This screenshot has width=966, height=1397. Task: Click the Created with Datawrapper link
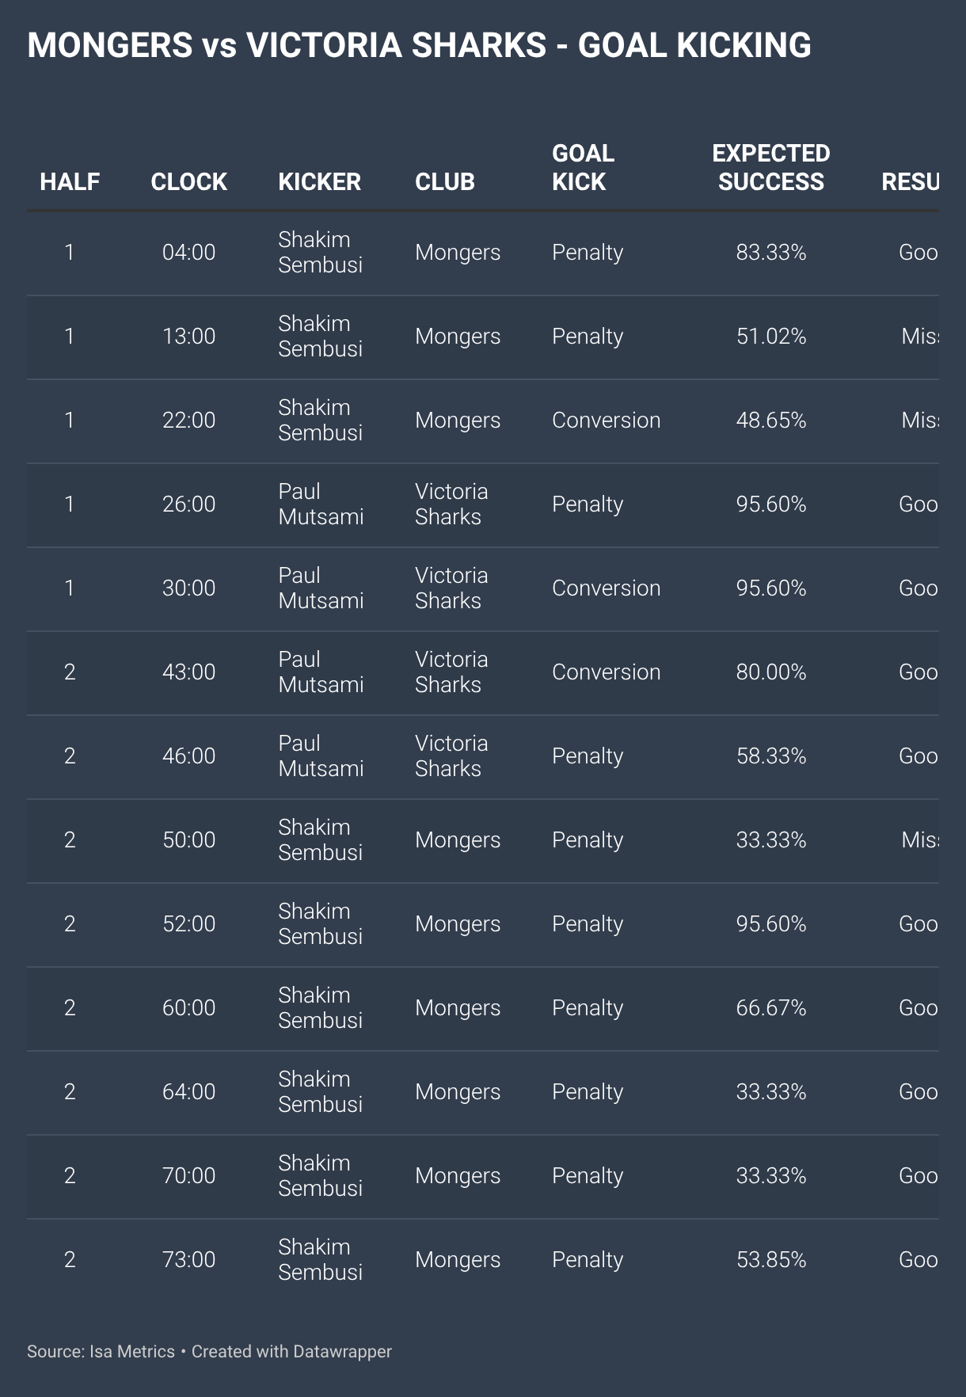291,1351
